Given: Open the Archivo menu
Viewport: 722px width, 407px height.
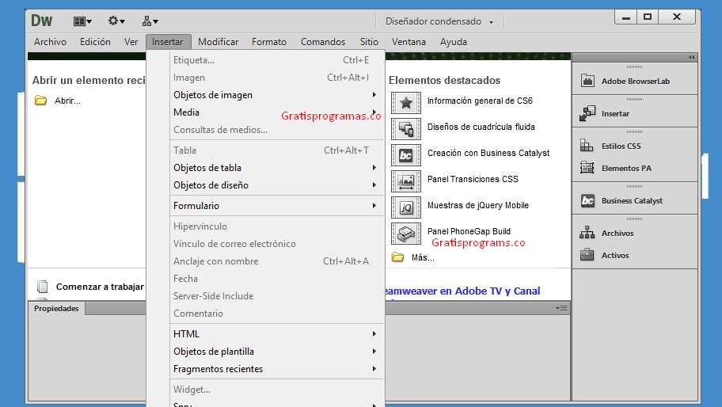Looking at the screenshot, I should click(x=50, y=42).
